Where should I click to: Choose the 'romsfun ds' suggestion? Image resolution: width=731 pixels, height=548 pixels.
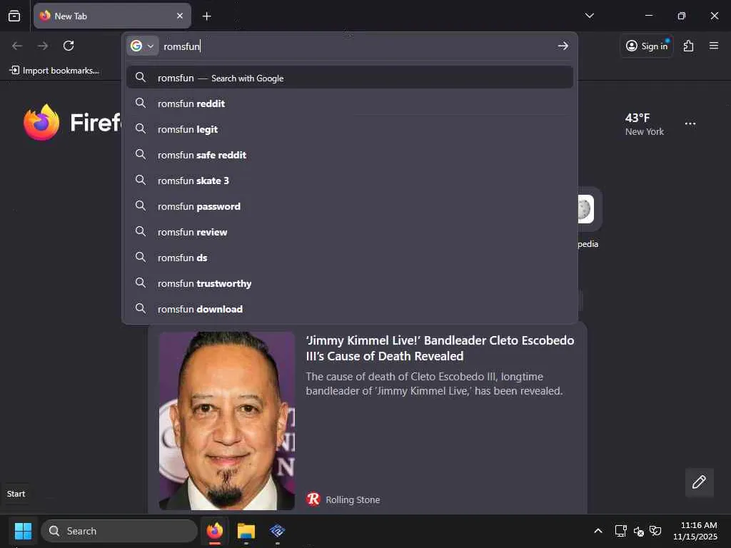point(350,257)
